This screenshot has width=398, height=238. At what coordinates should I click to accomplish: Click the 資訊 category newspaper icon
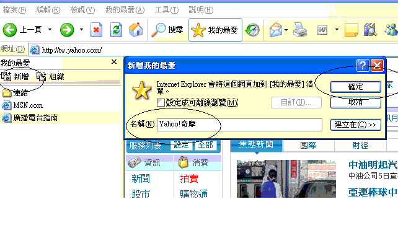[135, 162]
